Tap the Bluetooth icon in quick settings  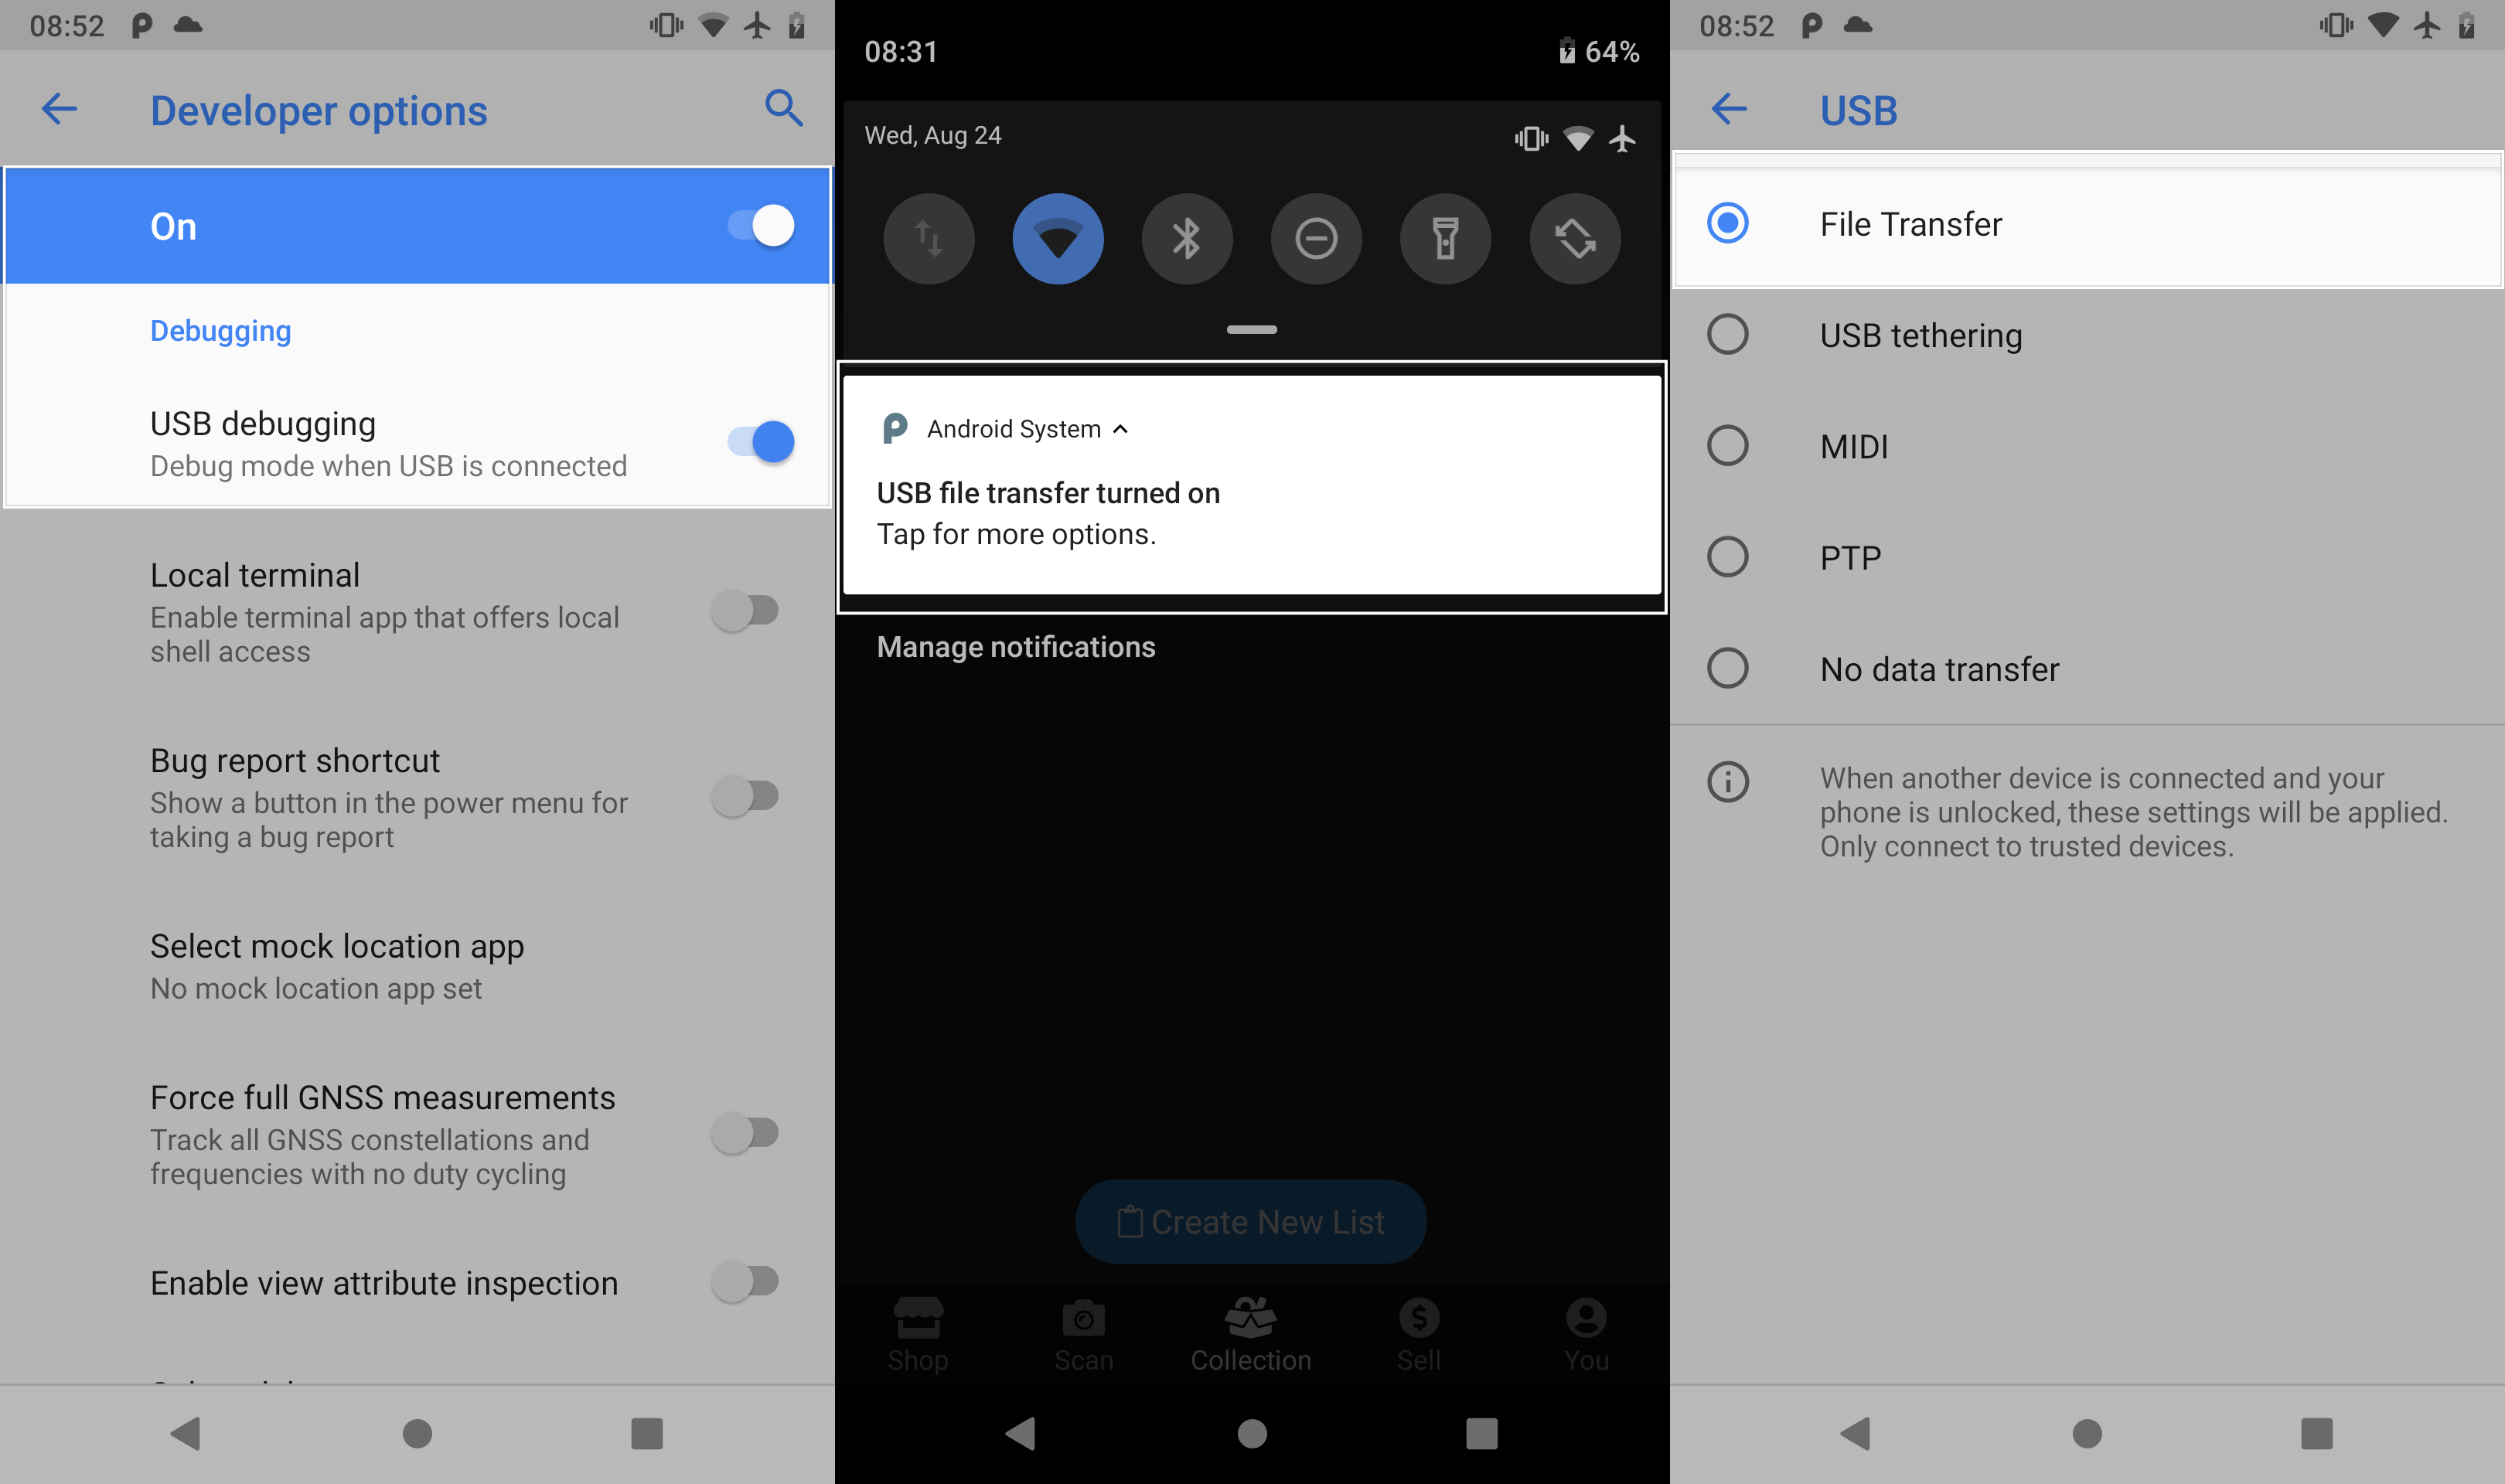pos(1185,239)
